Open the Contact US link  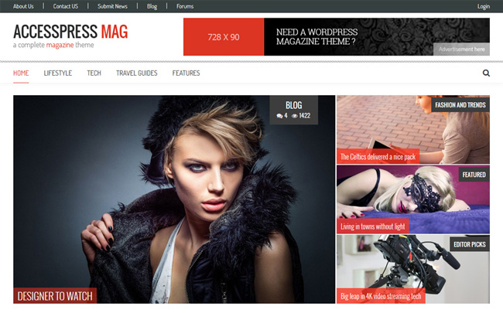pyautogui.click(x=66, y=6)
